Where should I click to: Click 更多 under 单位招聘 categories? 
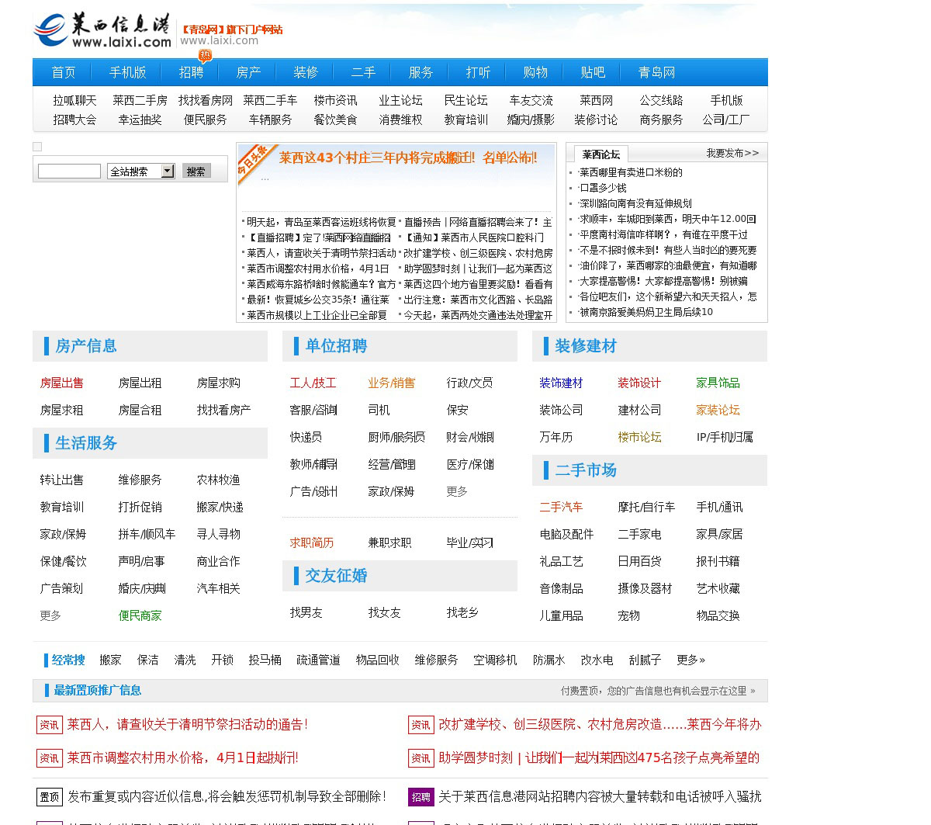click(x=457, y=491)
